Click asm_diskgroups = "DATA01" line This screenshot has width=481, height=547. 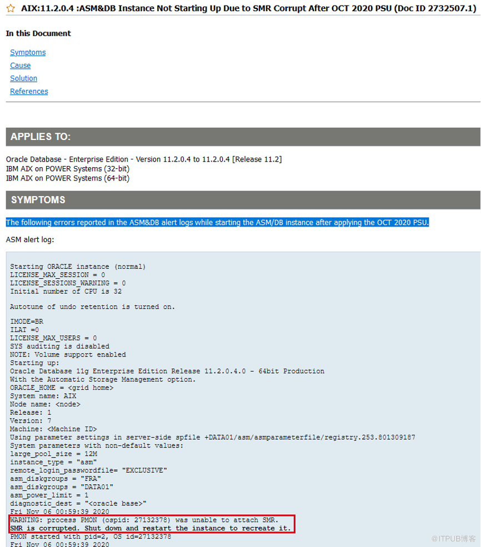62,488
